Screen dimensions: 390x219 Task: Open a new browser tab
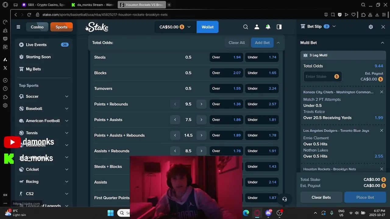[x=169, y=5]
